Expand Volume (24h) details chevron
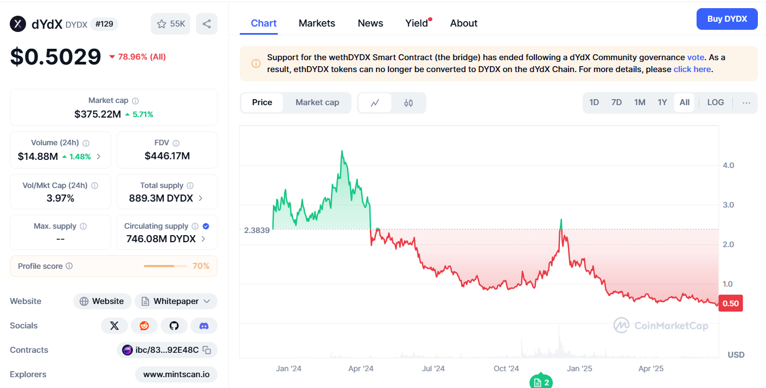The width and height of the screenshot is (766, 388). [99, 157]
